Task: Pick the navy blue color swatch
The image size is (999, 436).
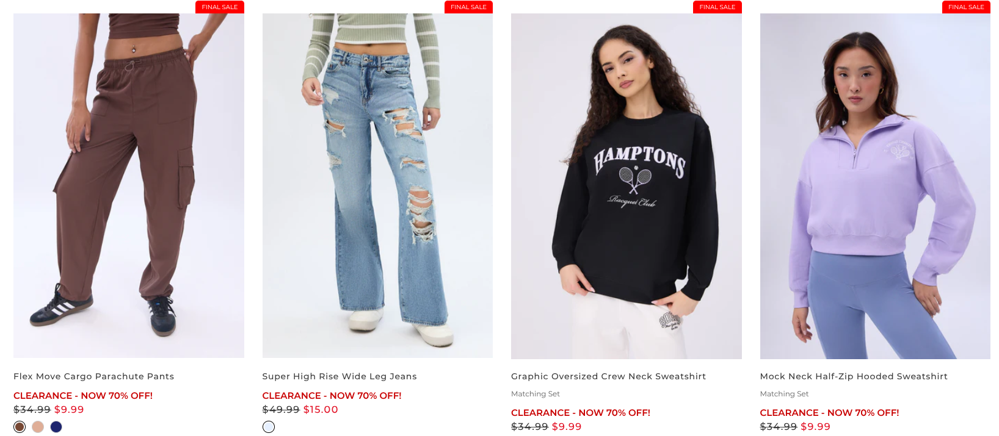Action: click(x=56, y=427)
